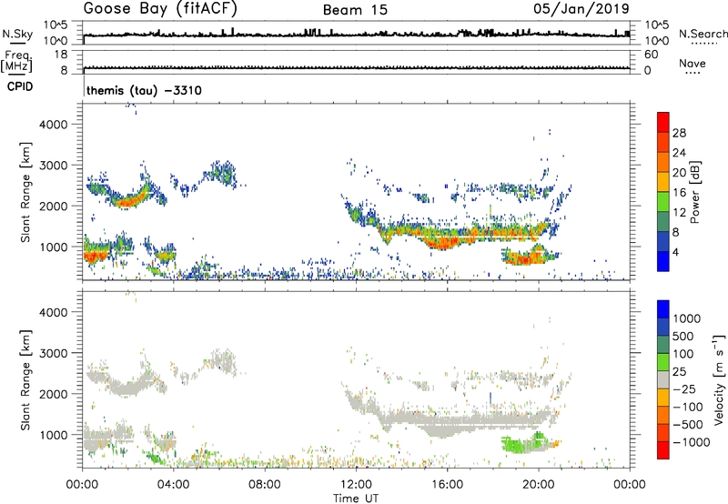This screenshot has height=504, width=728.
Task: Click the date "05/Jan/2019" in the header
Action: (x=590, y=10)
